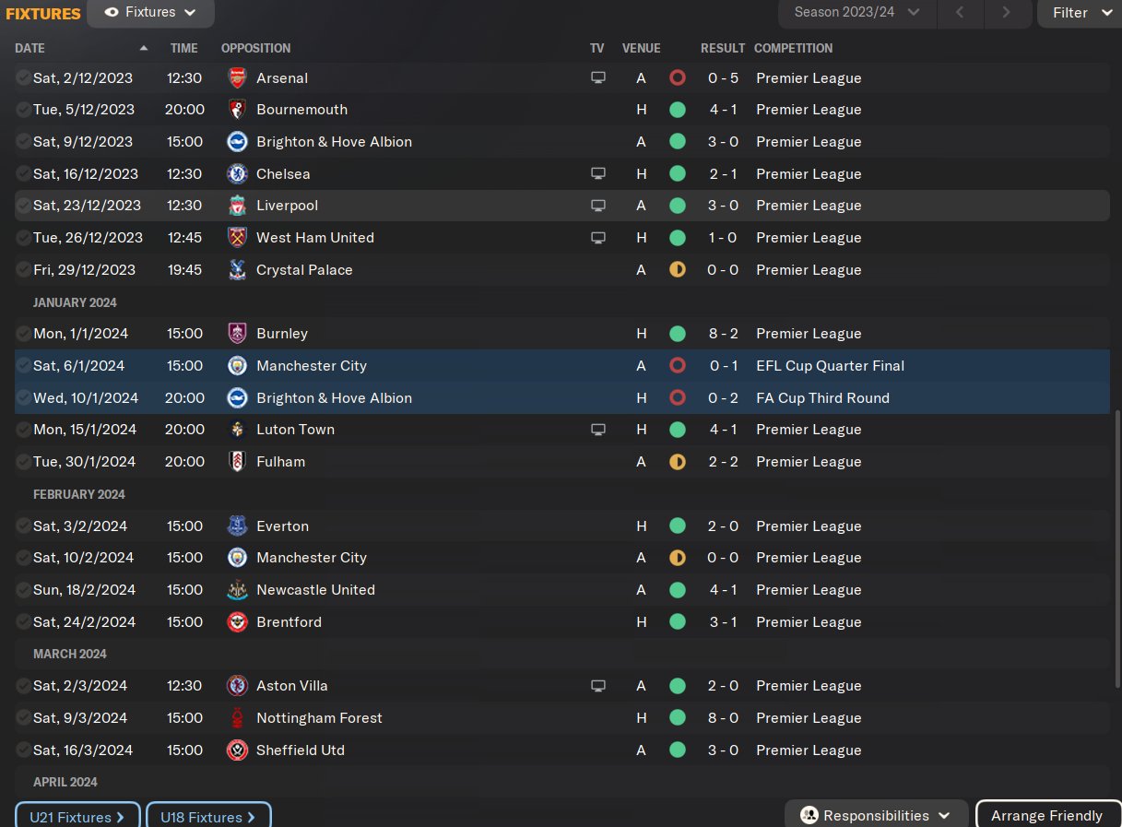Viewport: 1122px width, 827px height.
Task: Sort fixtures by the DATE column header
Action: 30,48
